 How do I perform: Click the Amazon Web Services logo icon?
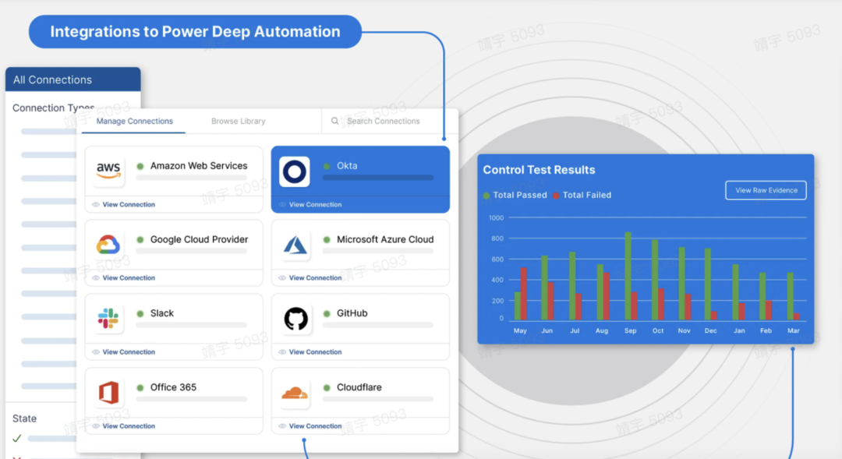coord(108,169)
